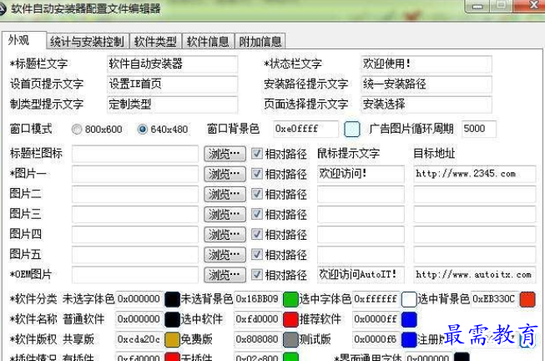
Task: Switch to the 统计与安装控制 tab
Action: tap(87, 42)
